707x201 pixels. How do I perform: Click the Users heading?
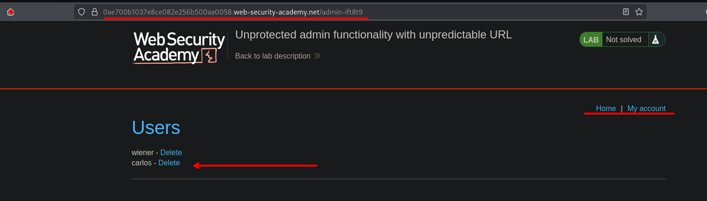pos(156,127)
